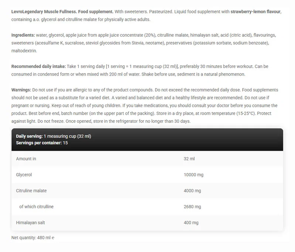Click the '32 ml' column value
The width and height of the screenshot is (295, 252).
coord(189,159)
